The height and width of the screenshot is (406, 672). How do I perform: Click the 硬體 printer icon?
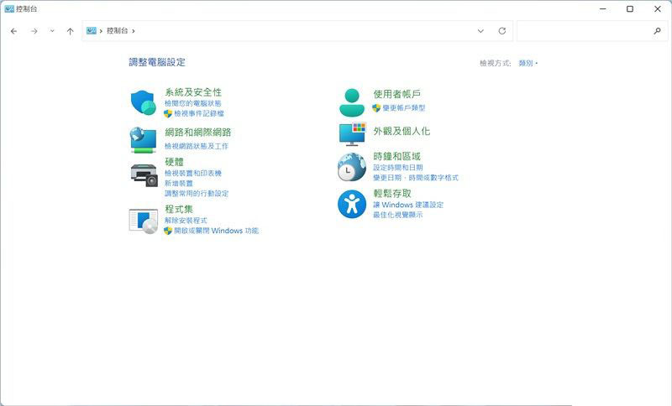[144, 174]
